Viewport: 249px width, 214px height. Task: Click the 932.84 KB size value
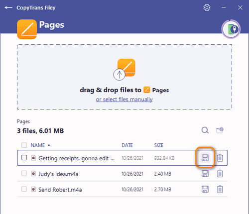(x=164, y=158)
